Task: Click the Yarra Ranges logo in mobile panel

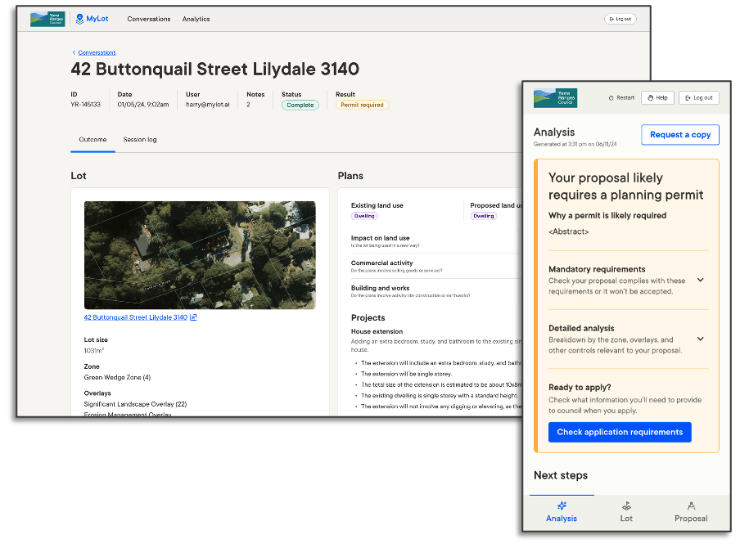Action: pyautogui.click(x=555, y=97)
